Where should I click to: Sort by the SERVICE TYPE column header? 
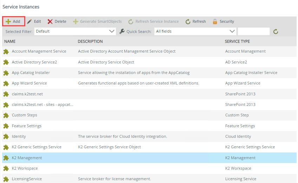click(x=237, y=41)
